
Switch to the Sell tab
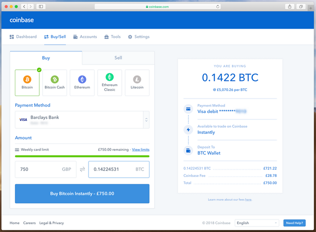click(x=118, y=58)
